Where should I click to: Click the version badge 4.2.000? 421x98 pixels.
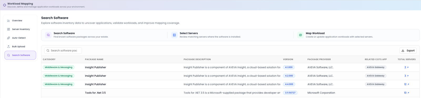pyautogui.click(x=289, y=76)
